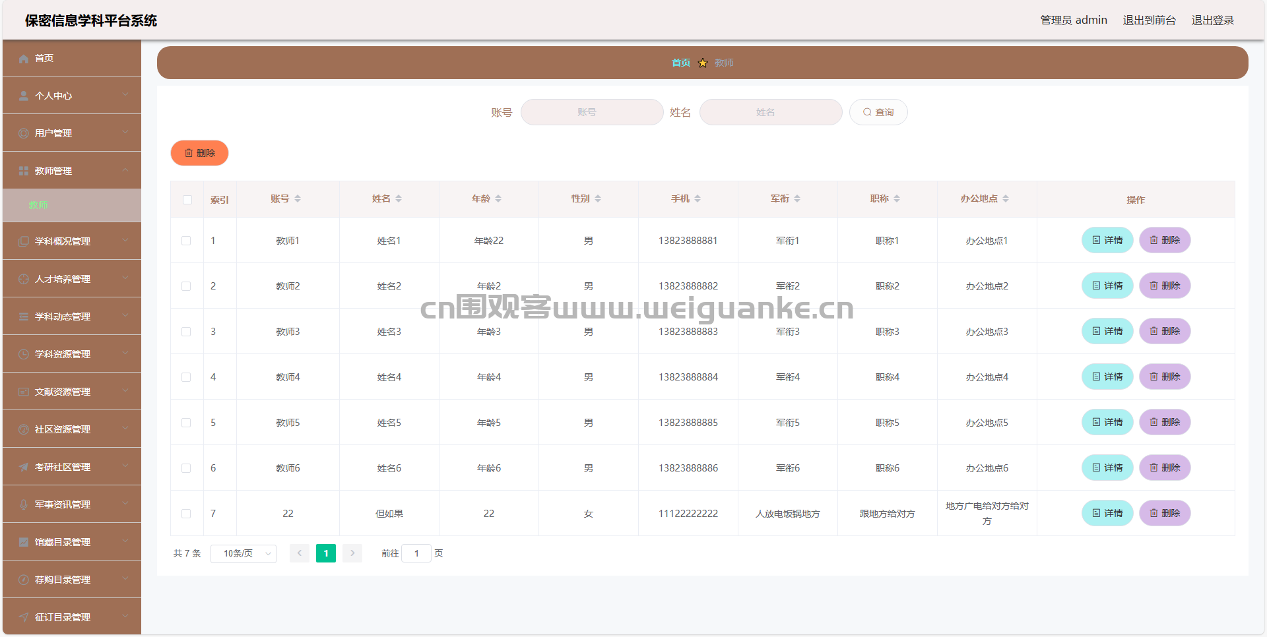This screenshot has width=1267, height=637.
Task: Go to previous page with left arrow
Action: point(300,554)
